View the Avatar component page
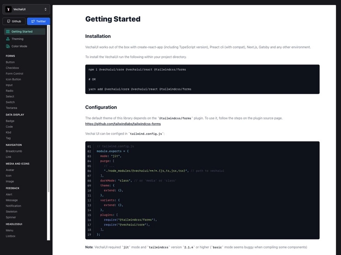Screen dimensions: 341x255 click(x=10, y=170)
